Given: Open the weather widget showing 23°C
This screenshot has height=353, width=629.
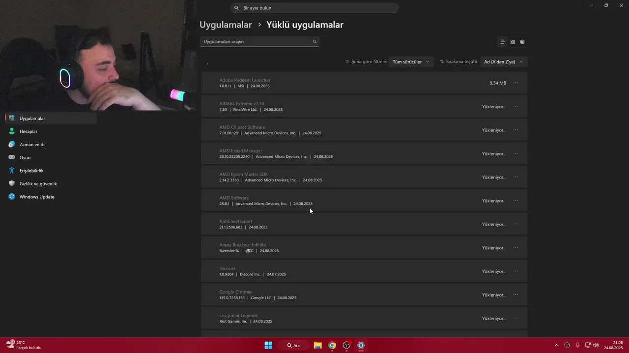Looking at the screenshot, I should [x=24, y=345].
